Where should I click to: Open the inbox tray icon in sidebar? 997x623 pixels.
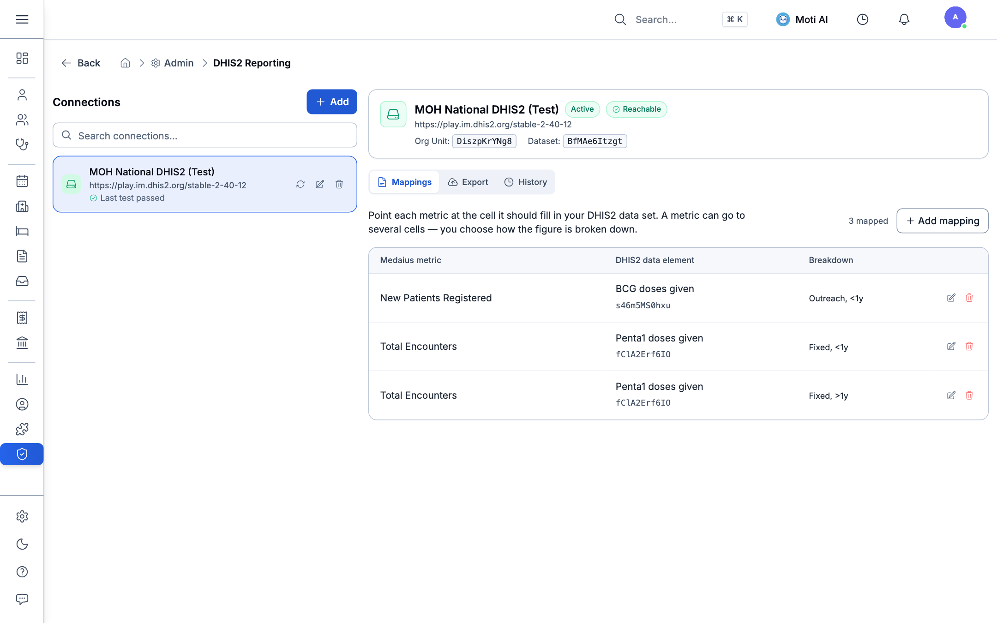(22, 281)
